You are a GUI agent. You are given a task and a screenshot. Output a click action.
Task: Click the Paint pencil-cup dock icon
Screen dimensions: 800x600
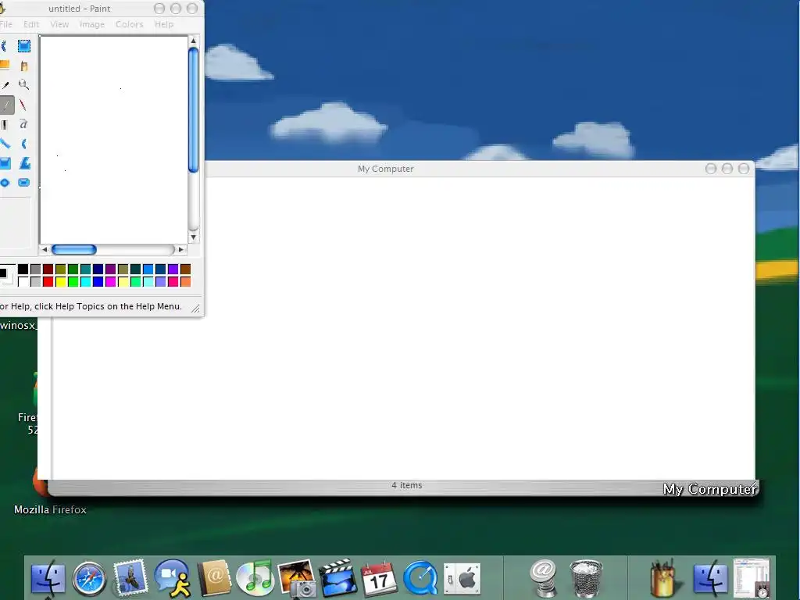pyautogui.click(x=665, y=578)
